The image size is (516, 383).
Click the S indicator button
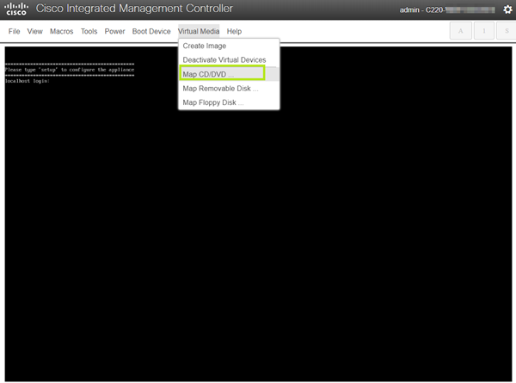point(507,31)
